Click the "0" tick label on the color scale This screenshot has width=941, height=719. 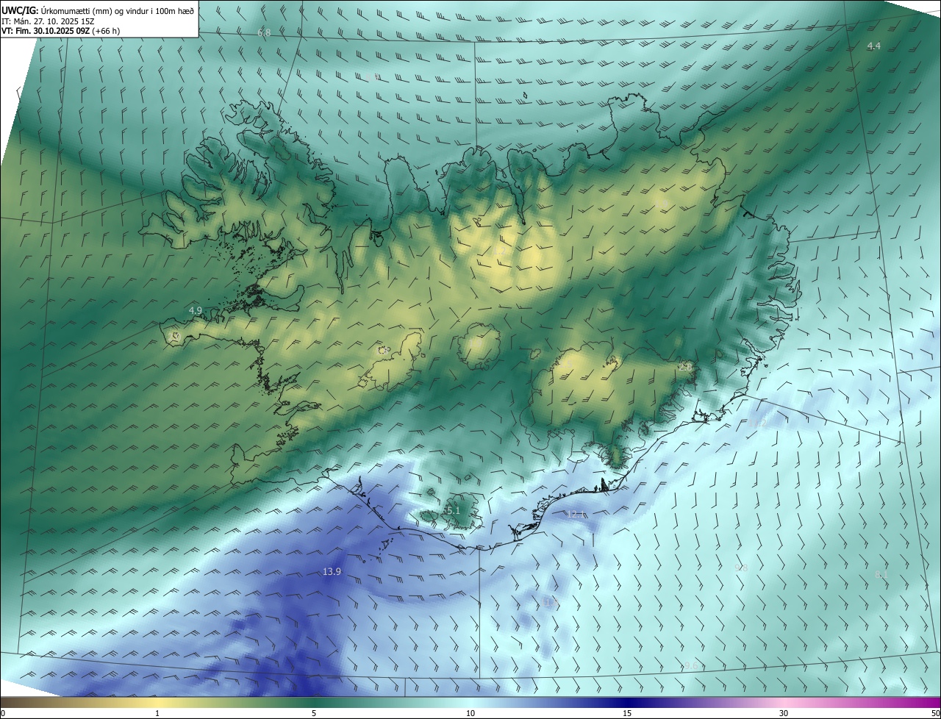coord(3,713)
